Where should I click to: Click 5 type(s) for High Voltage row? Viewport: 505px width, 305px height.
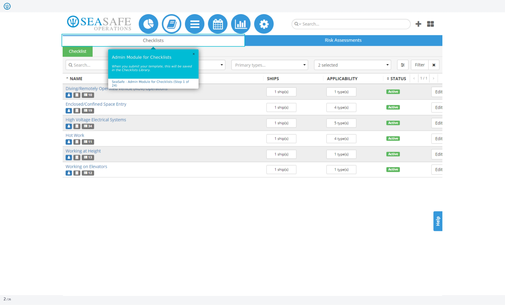(x=341, y=123)
